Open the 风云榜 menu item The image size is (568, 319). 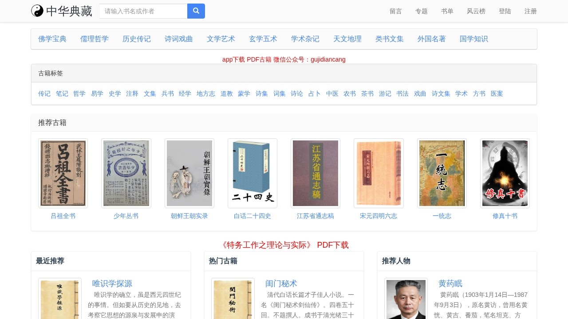point(476,11)
